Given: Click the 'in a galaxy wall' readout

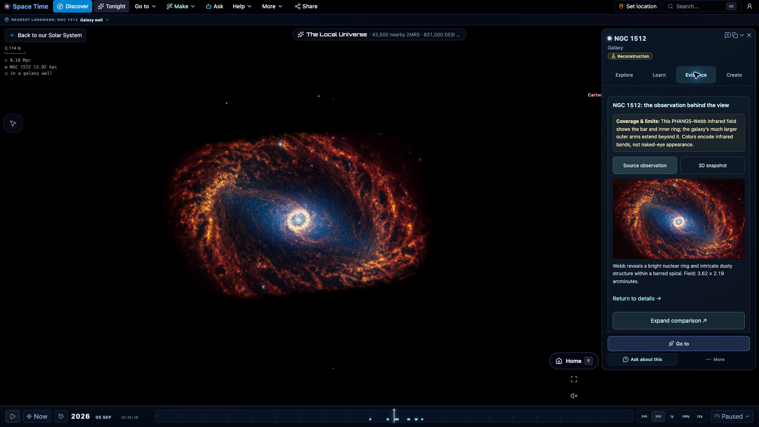Looking at the screenshot, I should pos(28,73).
